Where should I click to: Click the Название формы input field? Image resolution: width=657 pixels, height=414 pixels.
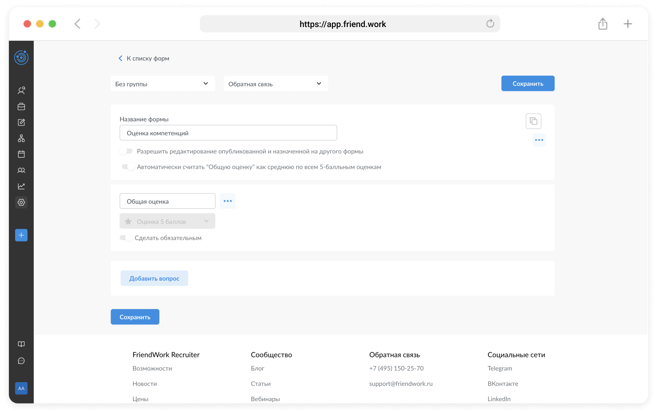[x=228, y=133]
